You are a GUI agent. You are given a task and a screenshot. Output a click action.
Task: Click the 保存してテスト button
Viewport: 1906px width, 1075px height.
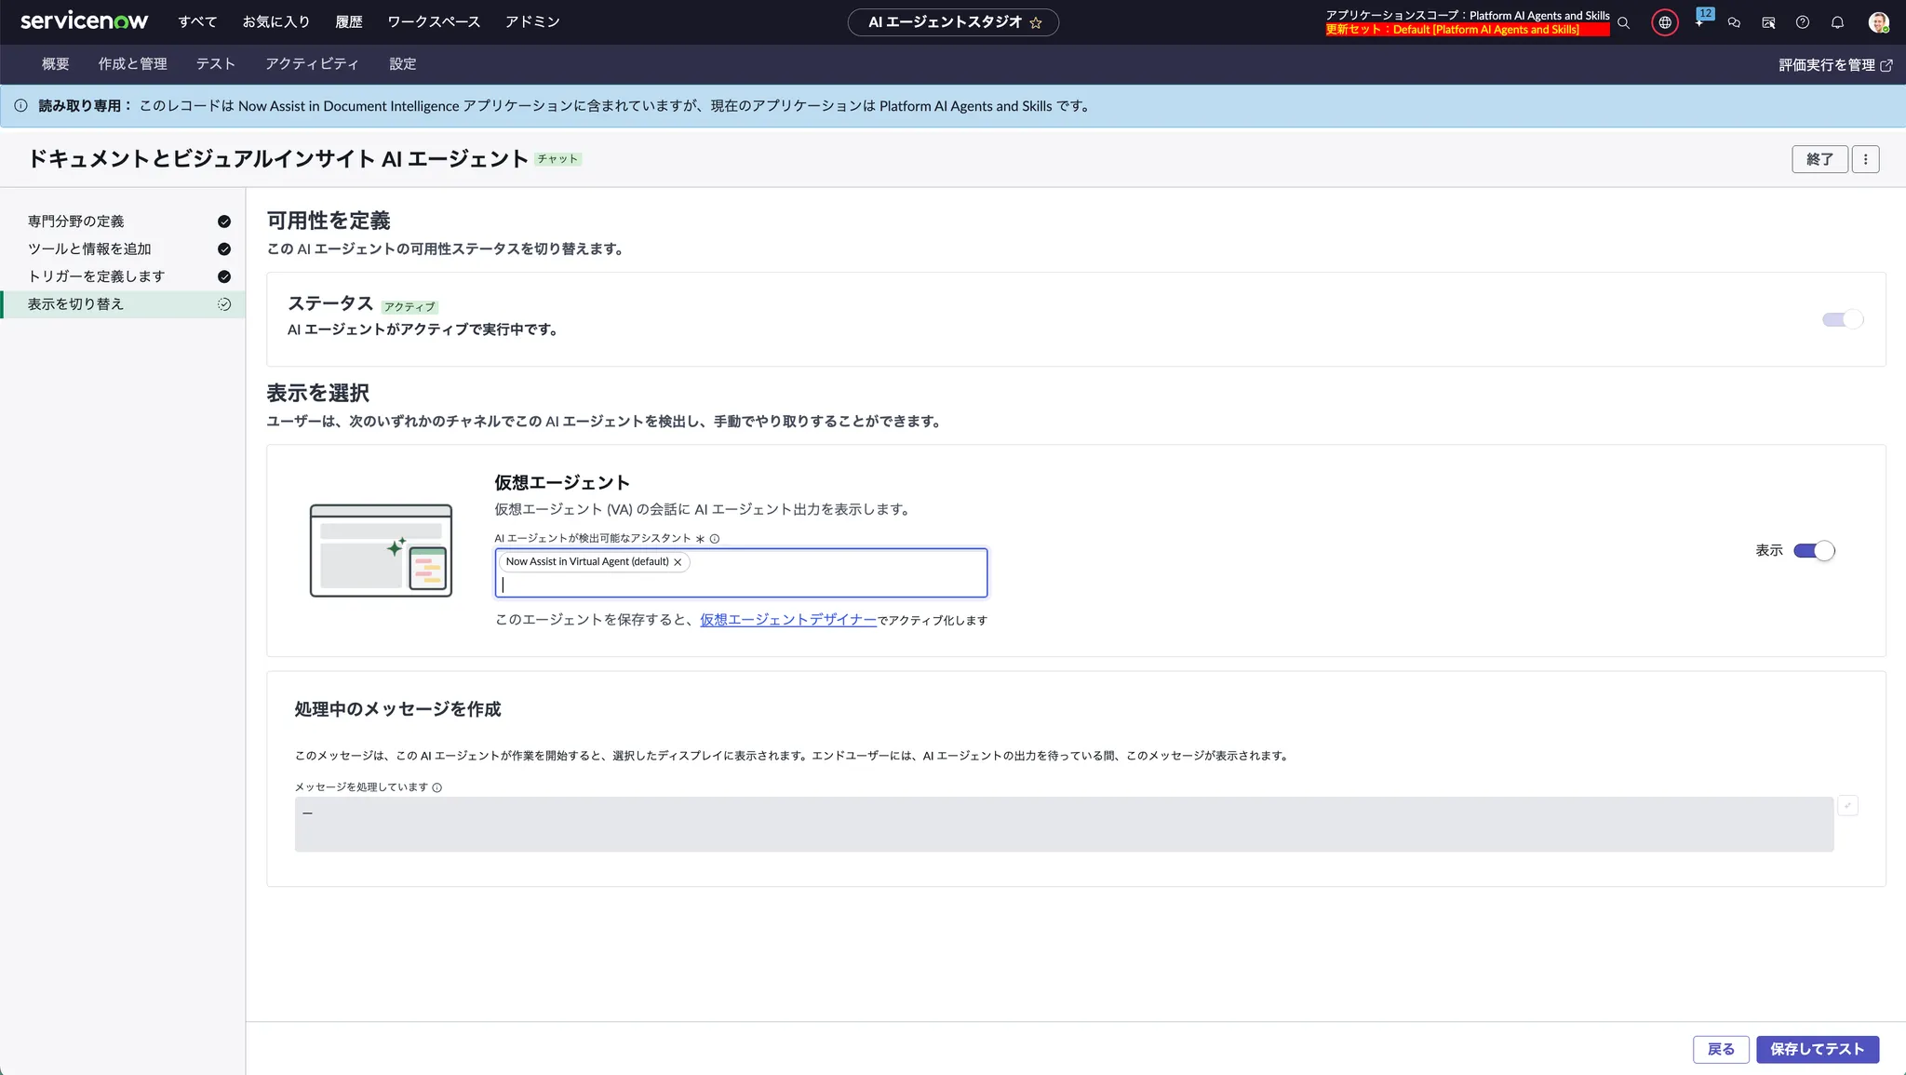(x=1817, y=1049)
